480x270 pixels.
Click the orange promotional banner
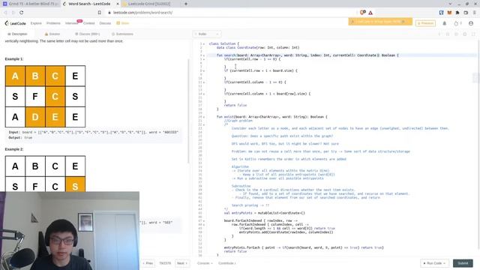click(x=380, y=22)
